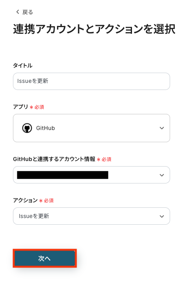Image resolution: width=196 pixels, height=284 pixels.
Task: Open the アプリ dropdown showing GitHub
Action: tap(92, 128)
